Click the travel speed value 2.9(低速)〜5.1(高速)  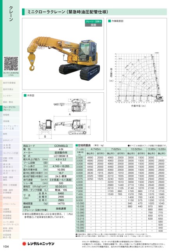61,180
